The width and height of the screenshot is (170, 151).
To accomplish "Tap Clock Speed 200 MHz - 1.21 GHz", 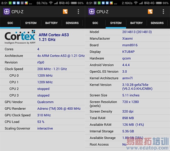I will [52, 69].
